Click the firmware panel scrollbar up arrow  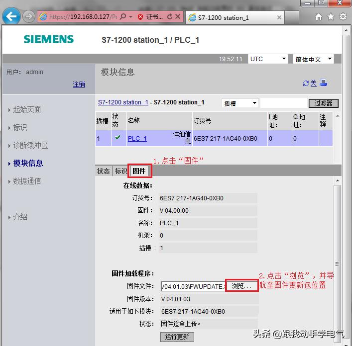click(338, 181)
